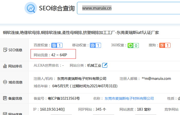180x115 pixels.
Task: Click the 域名信息 section label
Action: click(x=15, y=82)
